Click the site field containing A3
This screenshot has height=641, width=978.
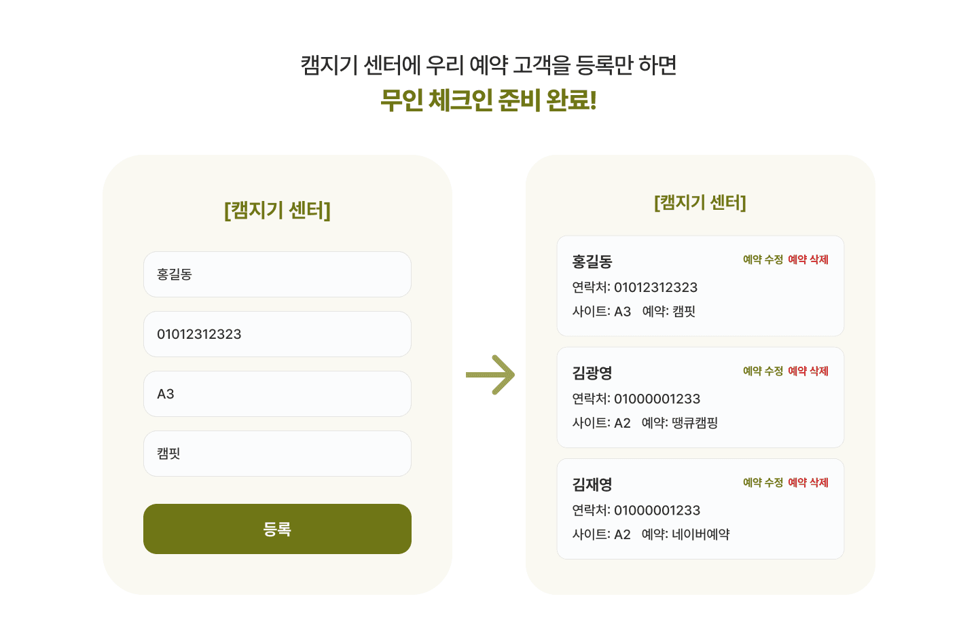[x=277, y=394]
